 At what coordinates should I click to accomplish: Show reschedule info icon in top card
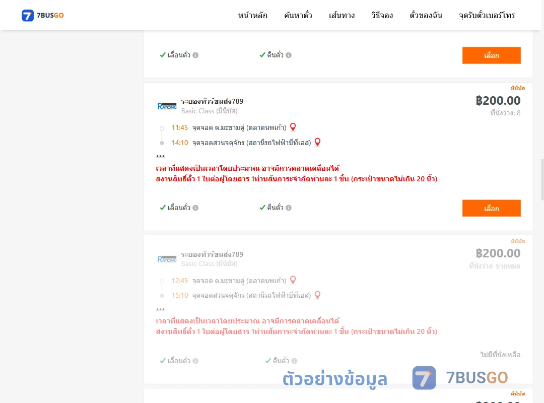coord(195,55)
